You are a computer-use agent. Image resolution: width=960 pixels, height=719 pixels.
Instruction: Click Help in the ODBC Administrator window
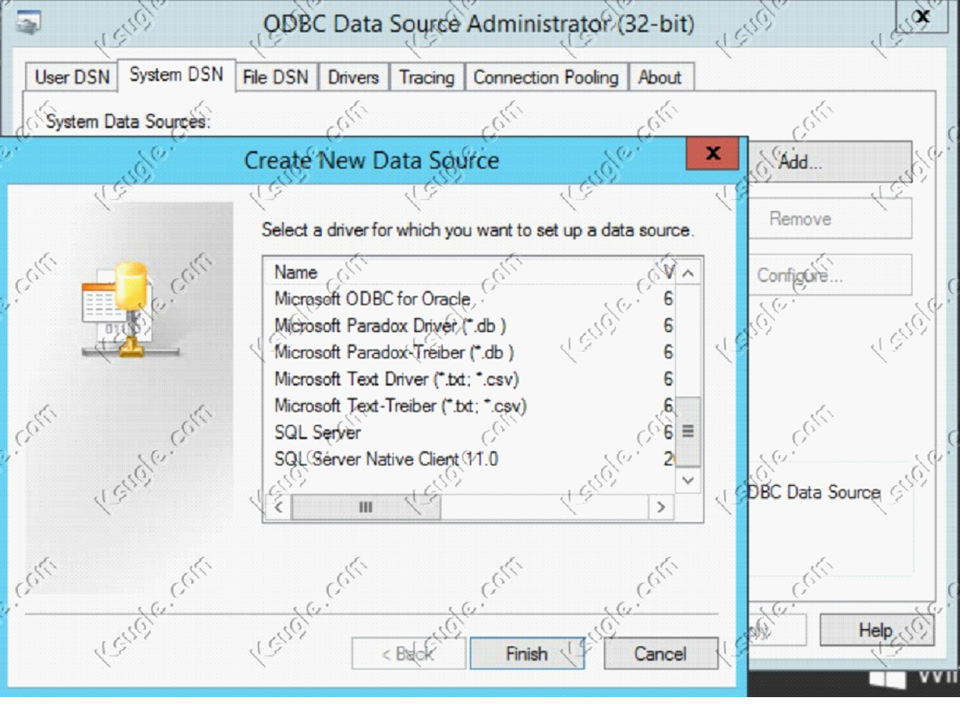876,630
